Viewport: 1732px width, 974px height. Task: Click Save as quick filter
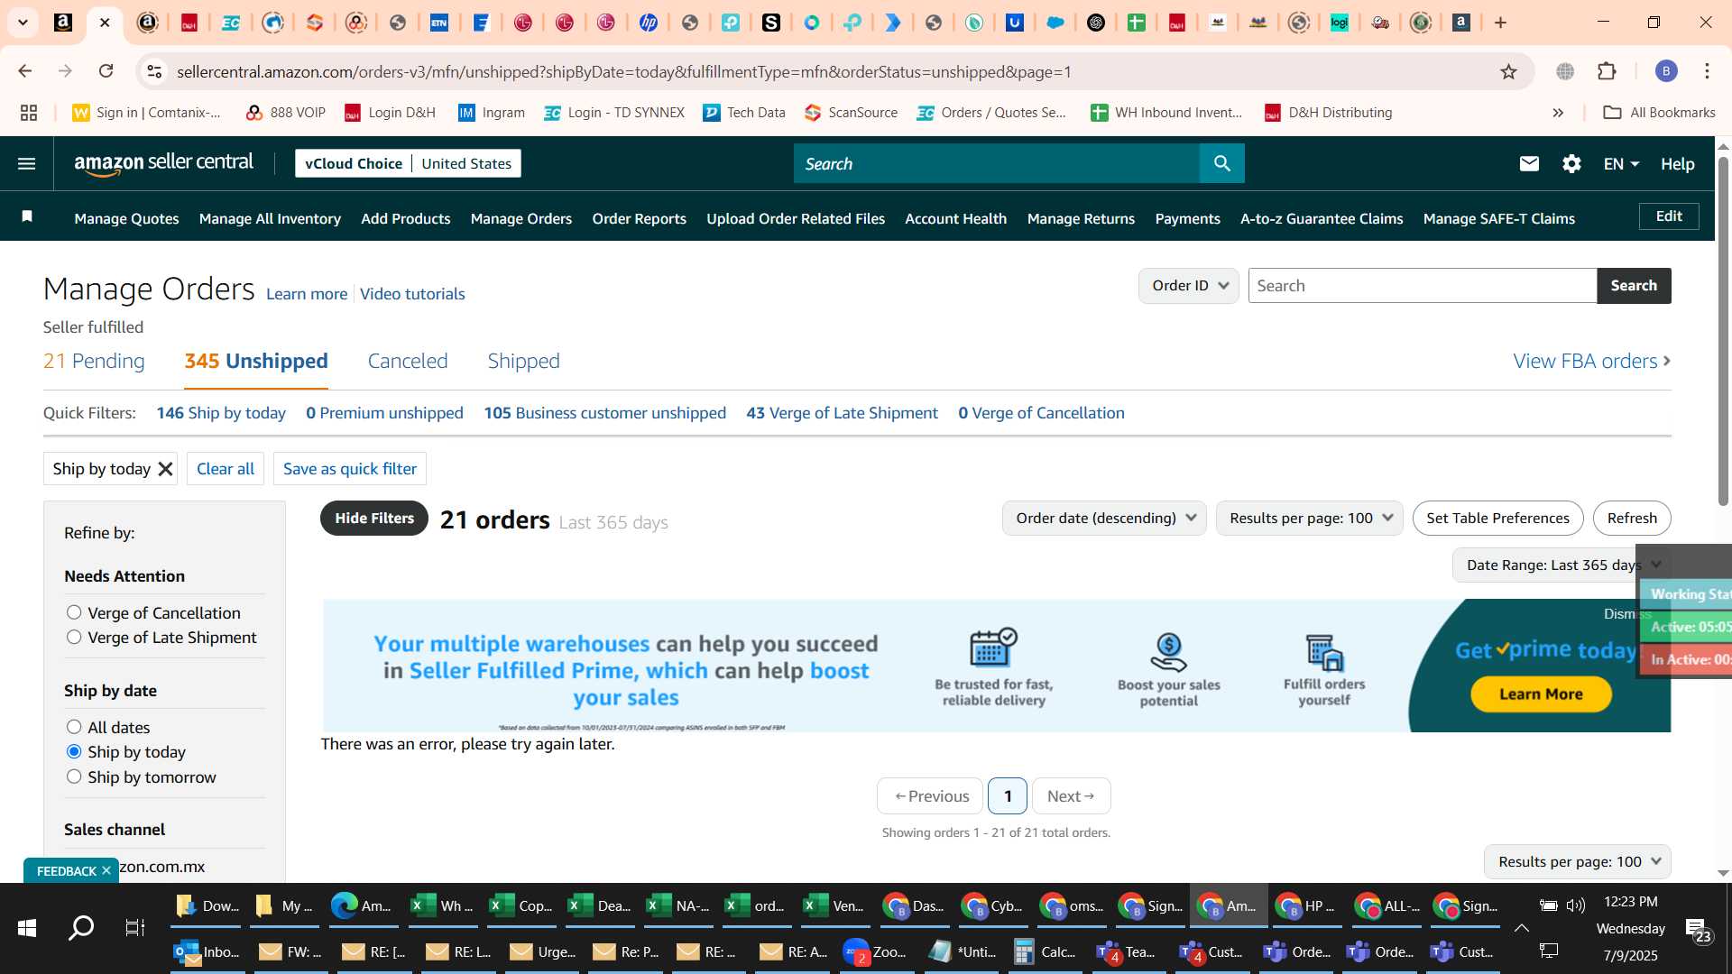pos(350,469)
